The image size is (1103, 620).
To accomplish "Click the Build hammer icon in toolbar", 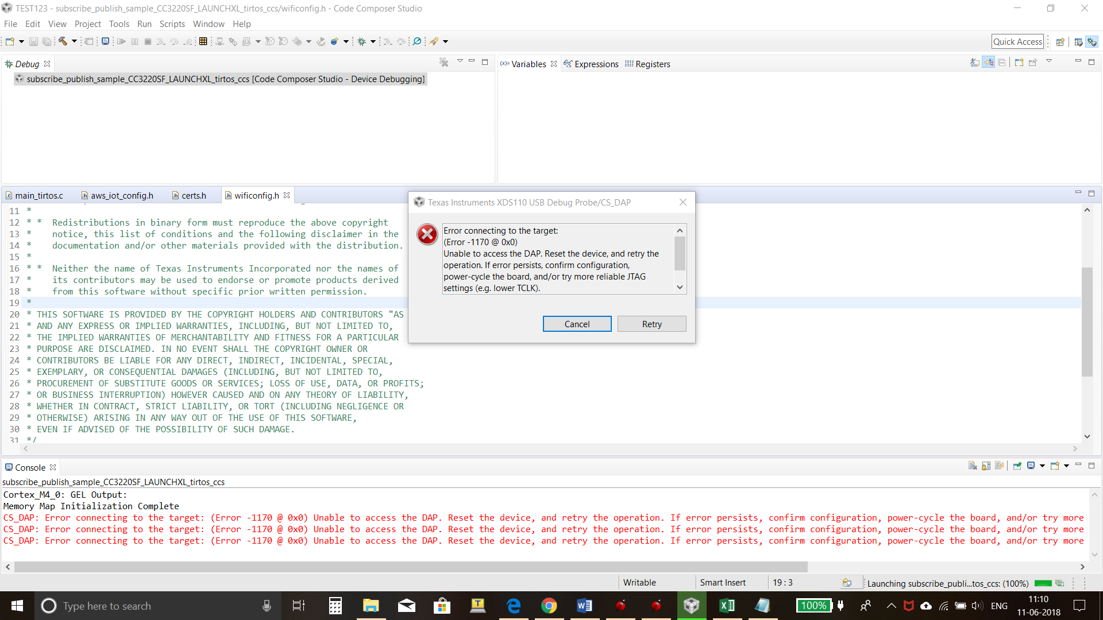I will (x=63, y=41).
